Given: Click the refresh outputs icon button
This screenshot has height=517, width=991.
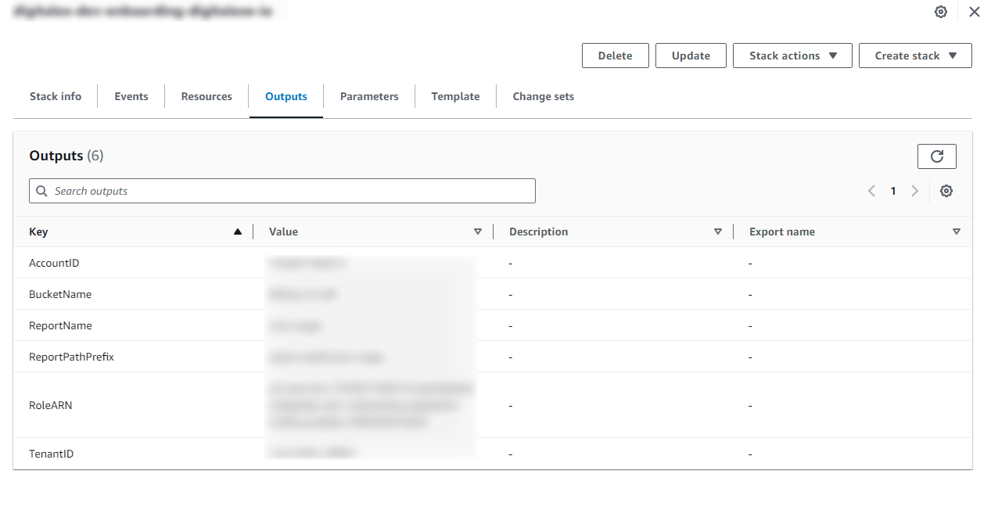Looking at the screenshot, I should [x=936, y=156].
